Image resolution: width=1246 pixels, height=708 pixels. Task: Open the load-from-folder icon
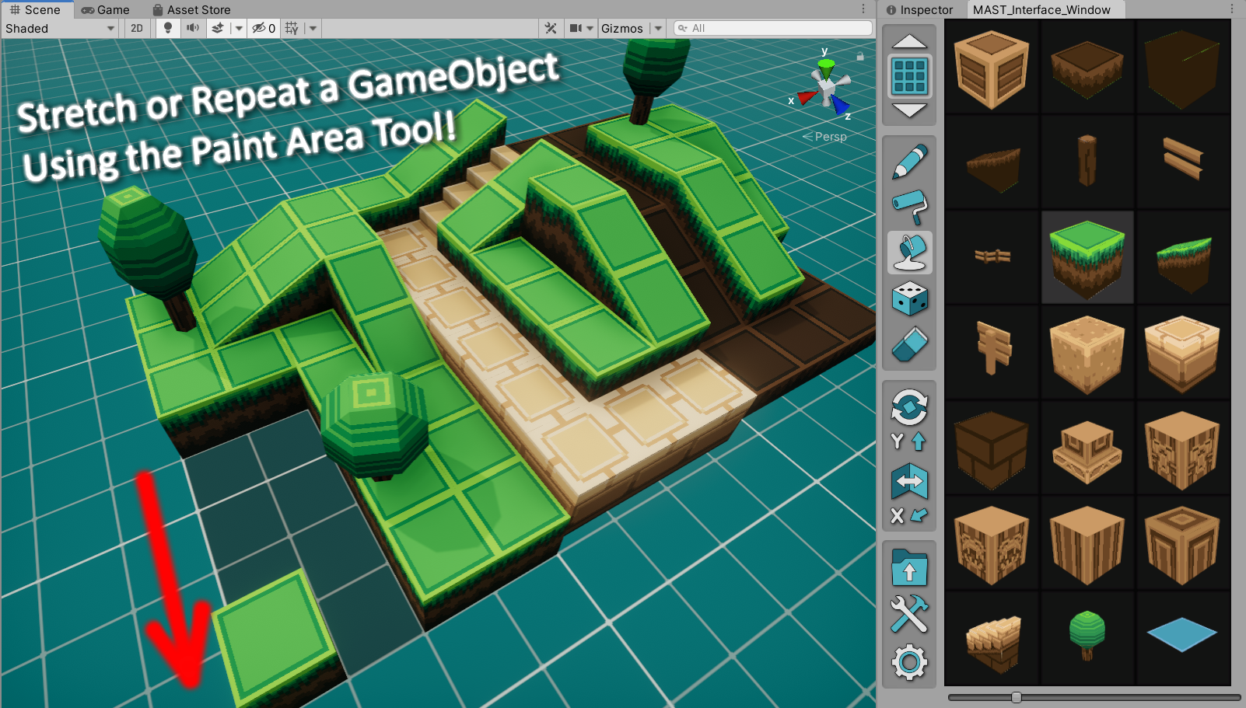click(909, 568)
